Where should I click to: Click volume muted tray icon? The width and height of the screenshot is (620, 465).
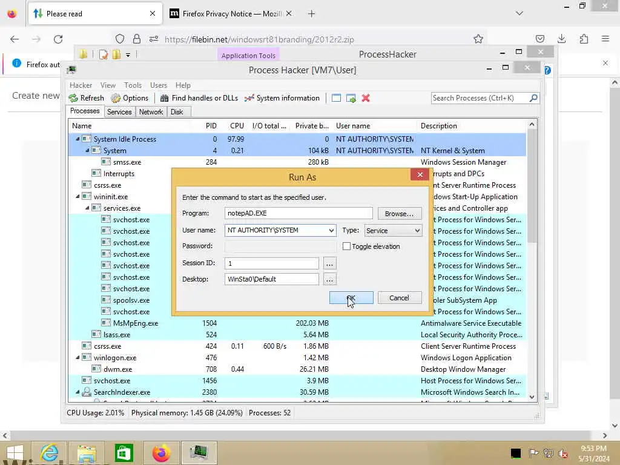pos(563,453)
